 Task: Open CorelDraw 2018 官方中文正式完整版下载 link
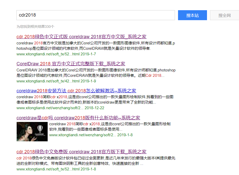point(71,64)
